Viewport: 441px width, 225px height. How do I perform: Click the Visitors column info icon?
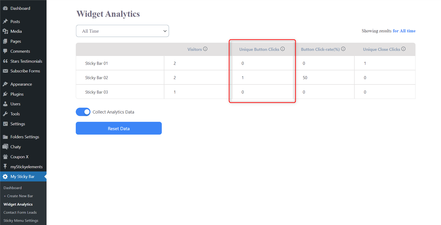[205, 48]
